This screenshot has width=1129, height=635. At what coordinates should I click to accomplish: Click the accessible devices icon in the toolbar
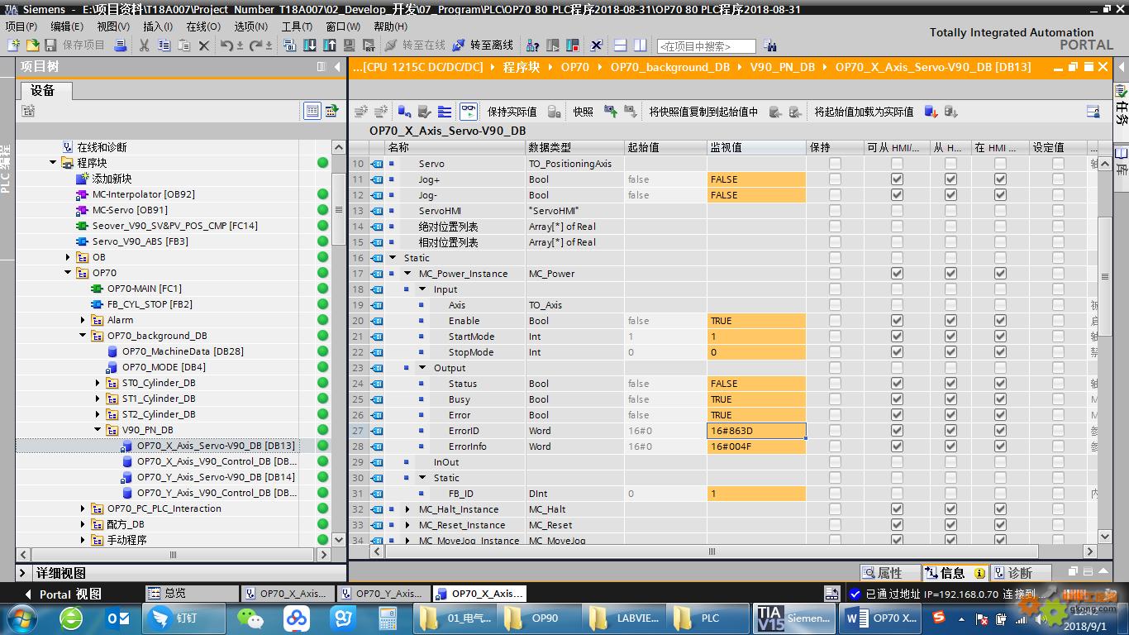pyautogui.click(x=533, y=45)
